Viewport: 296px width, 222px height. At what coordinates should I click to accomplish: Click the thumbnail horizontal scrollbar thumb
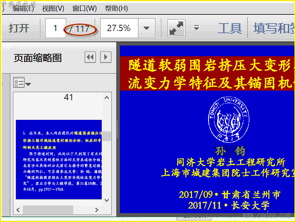48,210
